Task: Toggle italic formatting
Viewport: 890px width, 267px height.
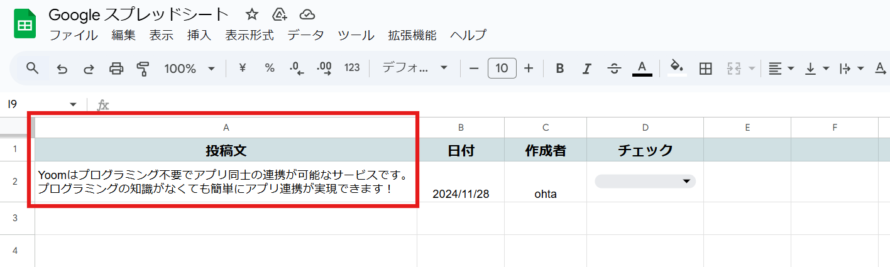Action: point(587,68)
